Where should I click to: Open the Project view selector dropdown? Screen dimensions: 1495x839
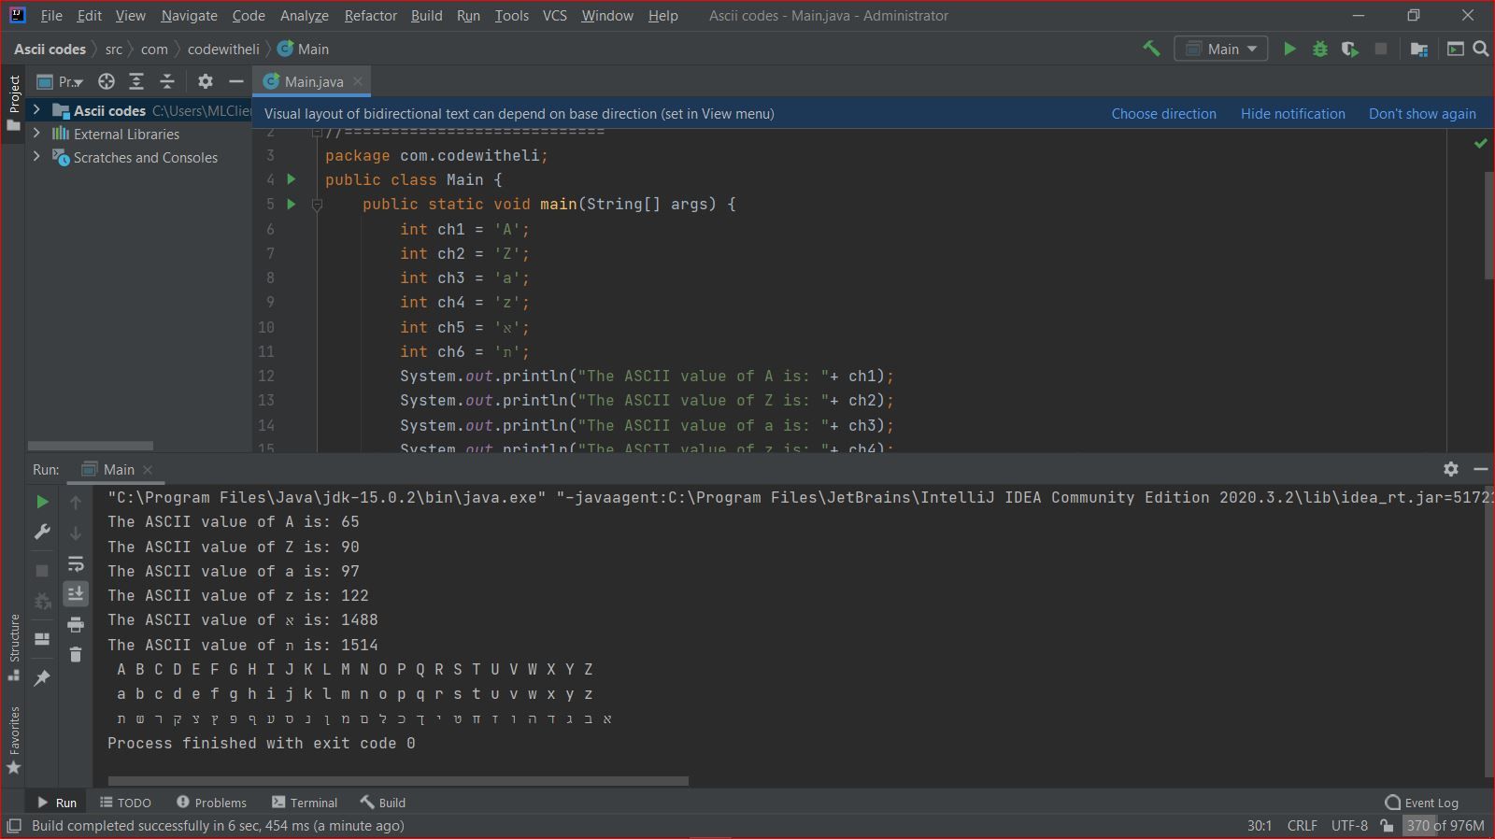click(60, 81)
